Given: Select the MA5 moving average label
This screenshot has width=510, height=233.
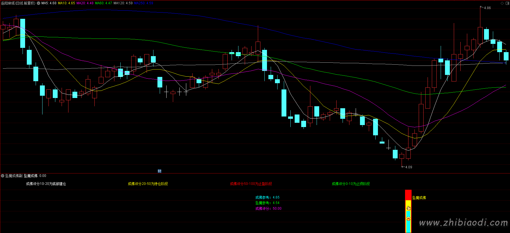Looking at the screenshot, I should 49,3.
